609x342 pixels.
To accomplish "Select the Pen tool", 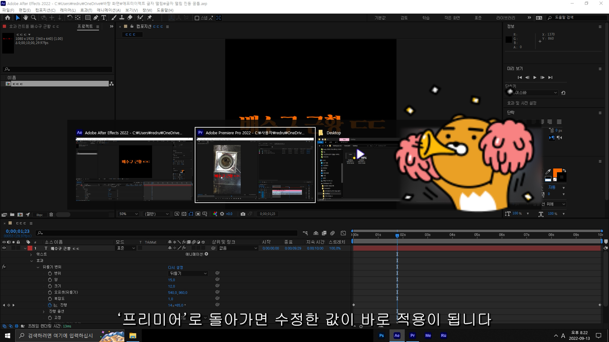I will 95,18.
